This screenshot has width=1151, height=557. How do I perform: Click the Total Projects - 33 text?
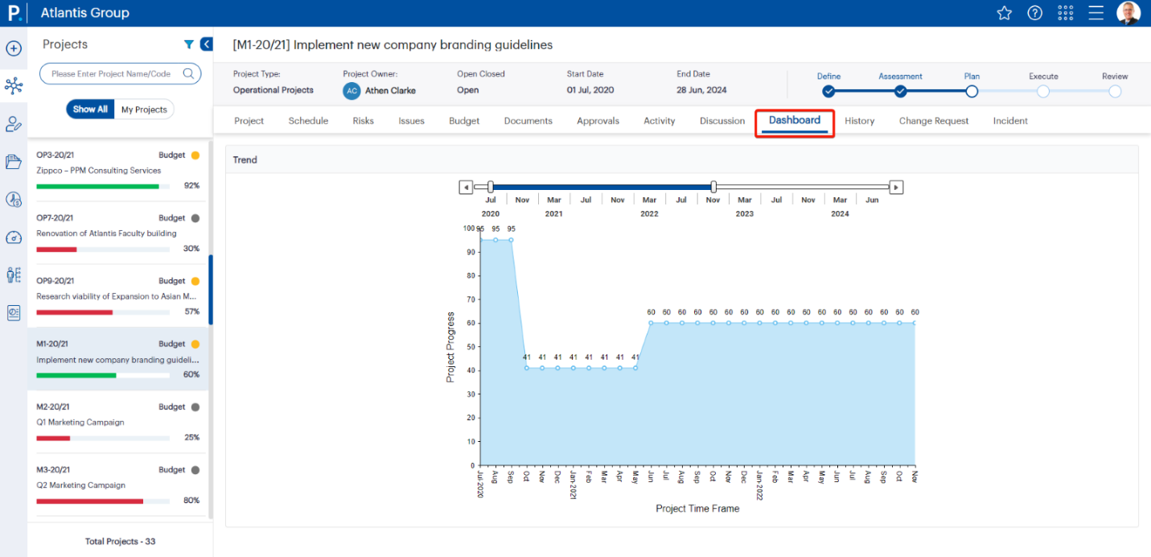121,541
